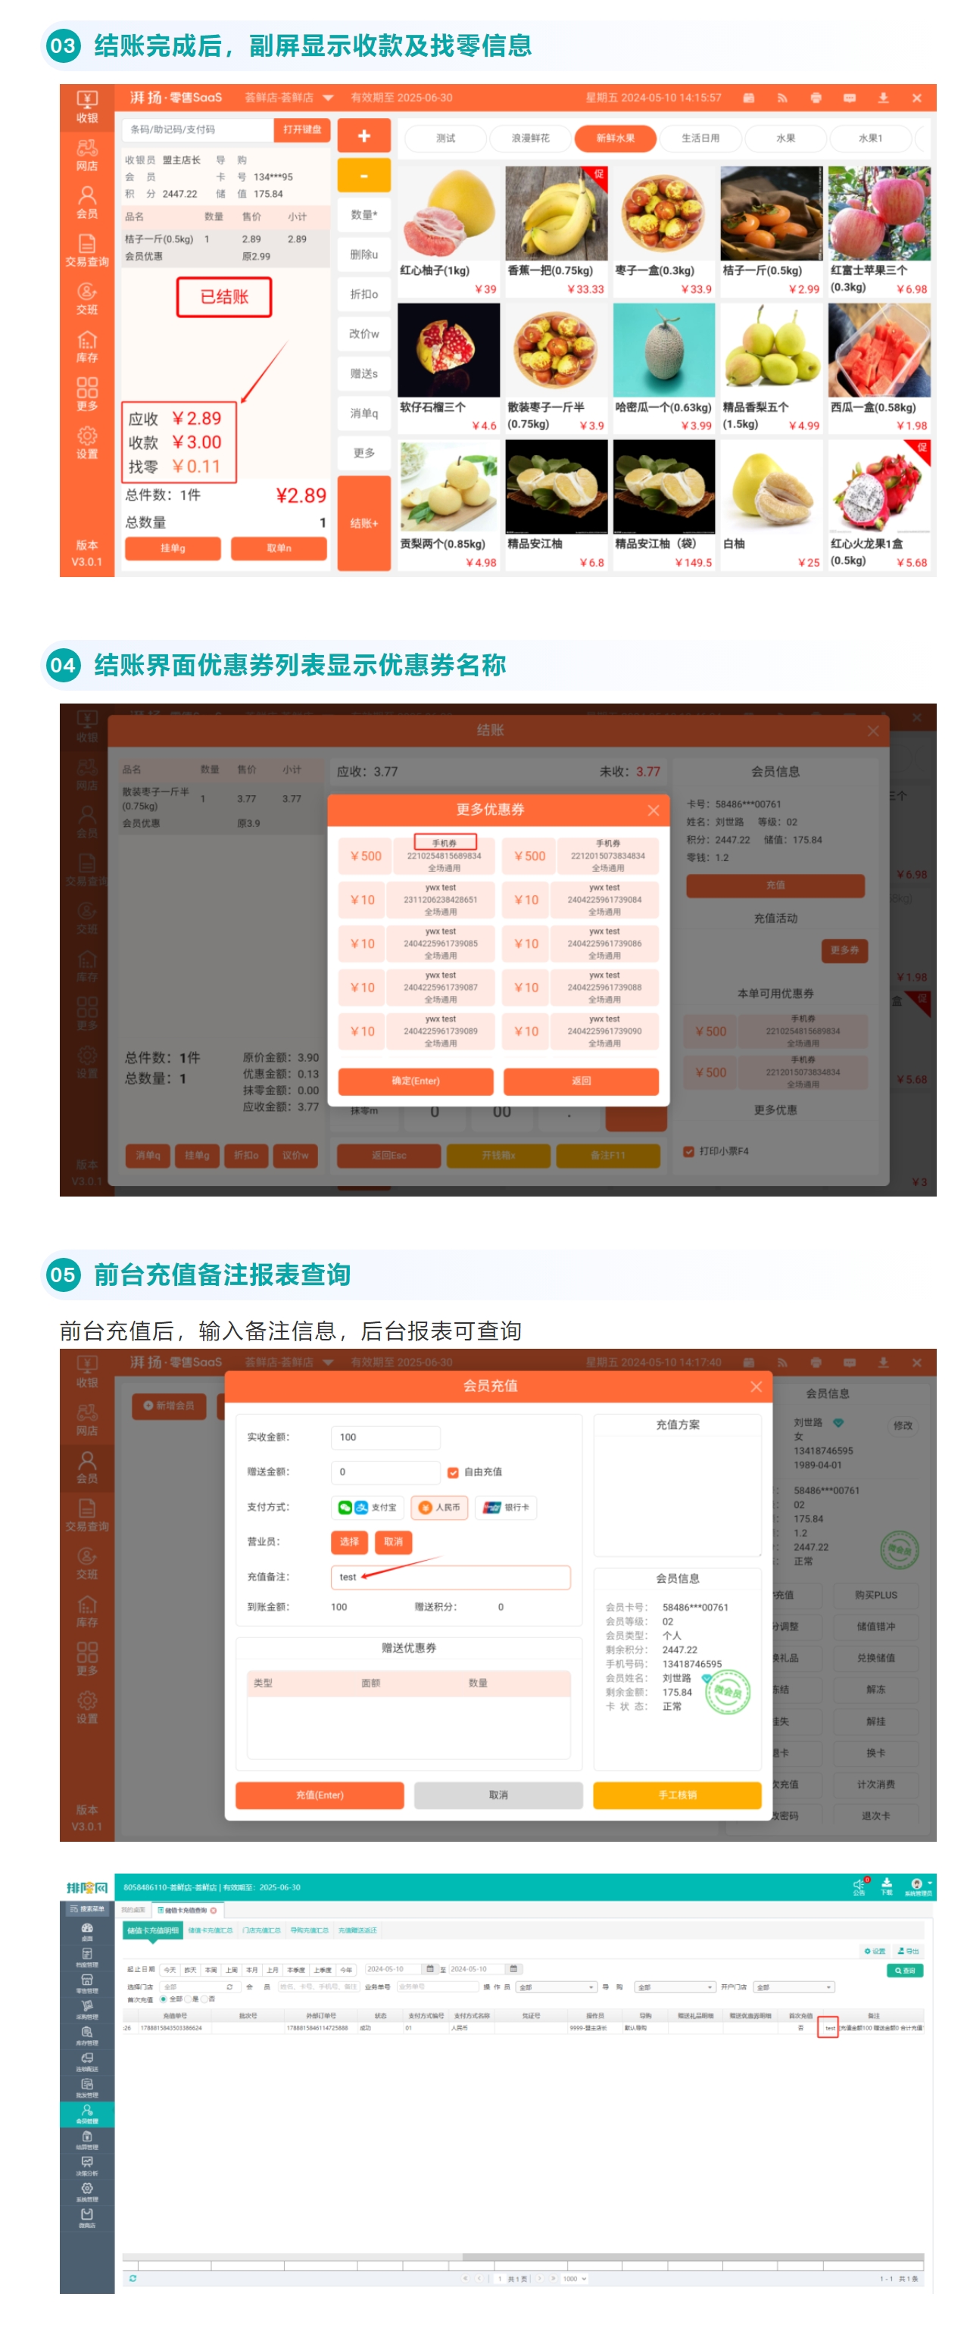
Task: Switch to 储值卡充值汇总 tab in backend
Action: [211, 1930]
